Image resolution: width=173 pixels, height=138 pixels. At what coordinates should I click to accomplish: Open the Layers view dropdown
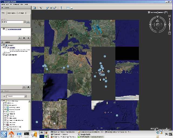(x=25, y=96)
